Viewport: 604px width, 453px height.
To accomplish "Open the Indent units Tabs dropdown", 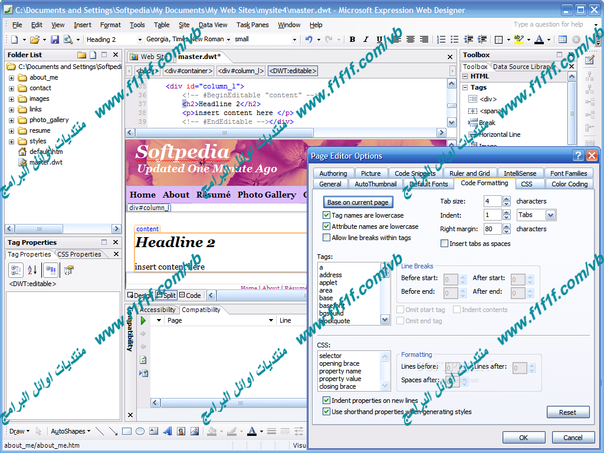I will coord(550,215).
